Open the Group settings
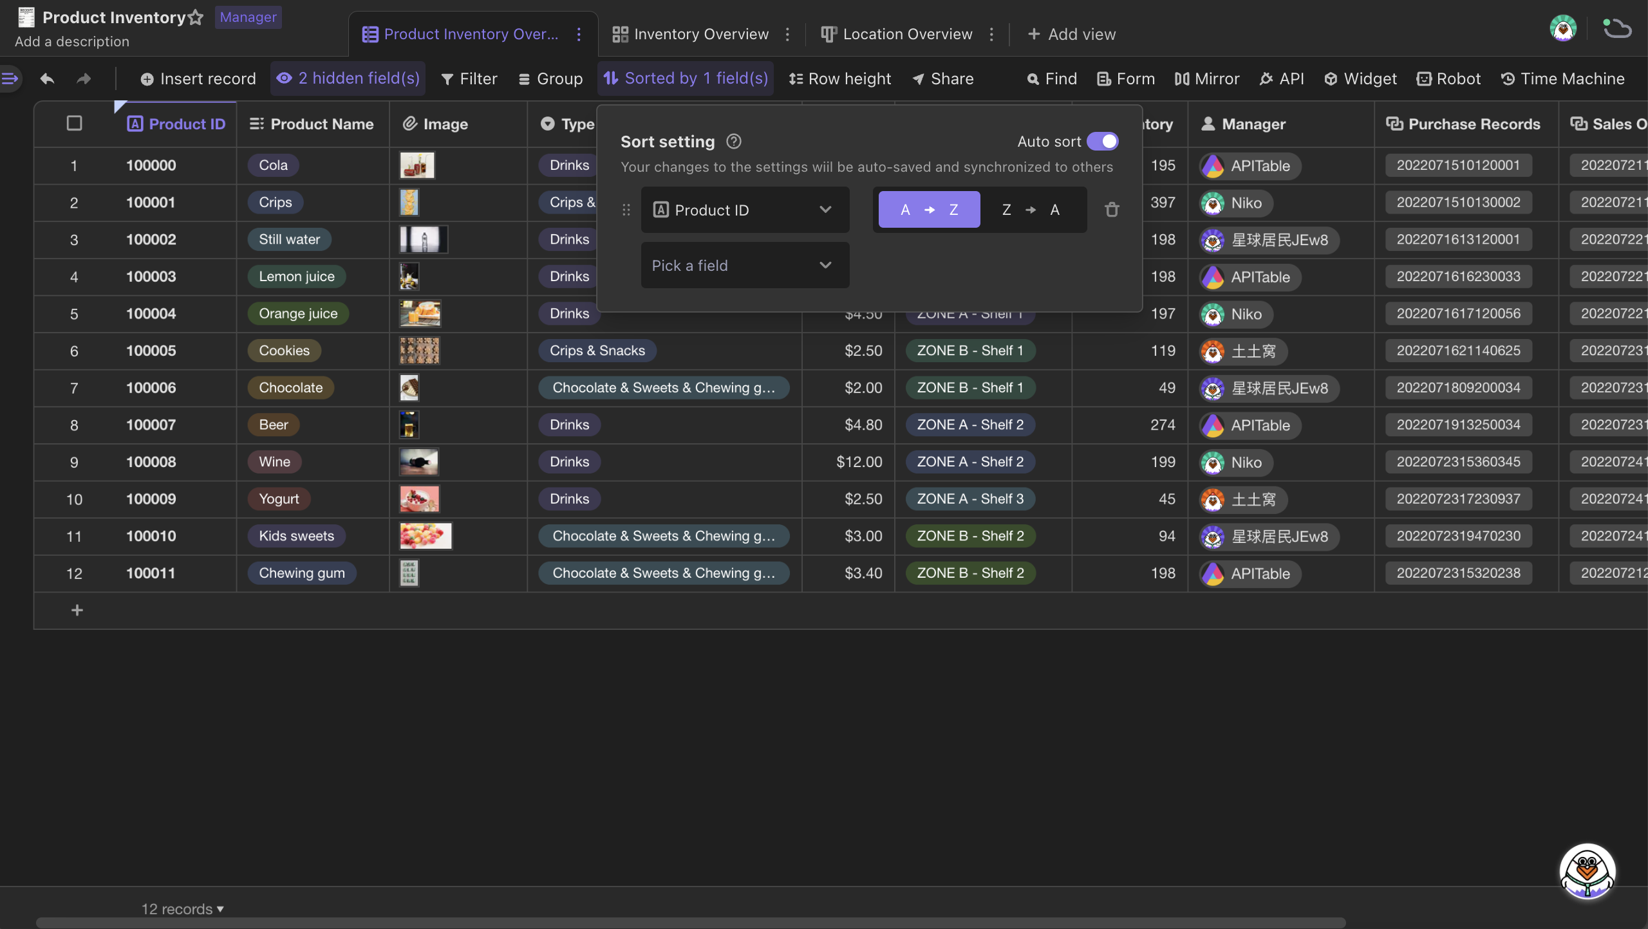This screenshot has height=929, width=1648. point(550,78)
